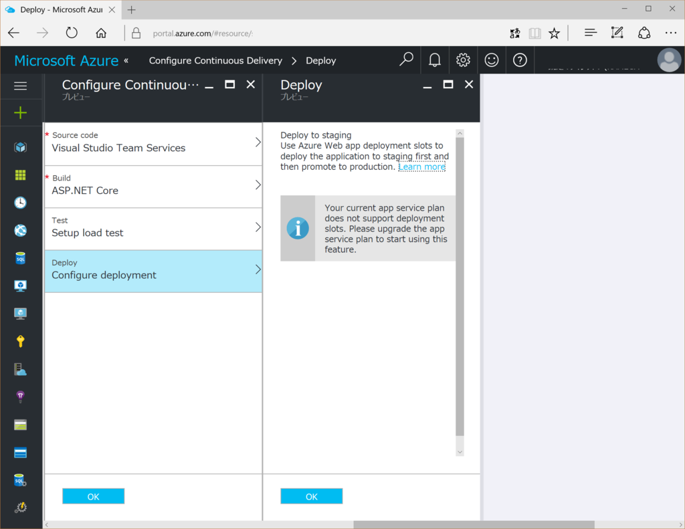The height and width of the screenshot is (529, 685).
Task: Click the browser refresh icon
Action: (72, 33)
